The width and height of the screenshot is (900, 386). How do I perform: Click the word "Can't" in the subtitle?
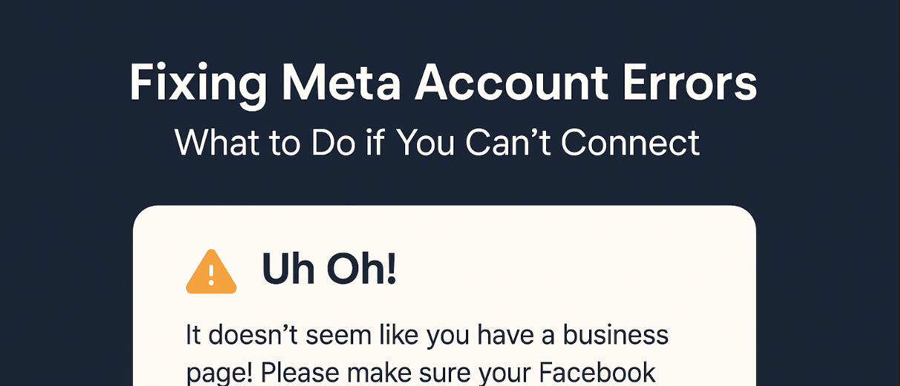510,142
